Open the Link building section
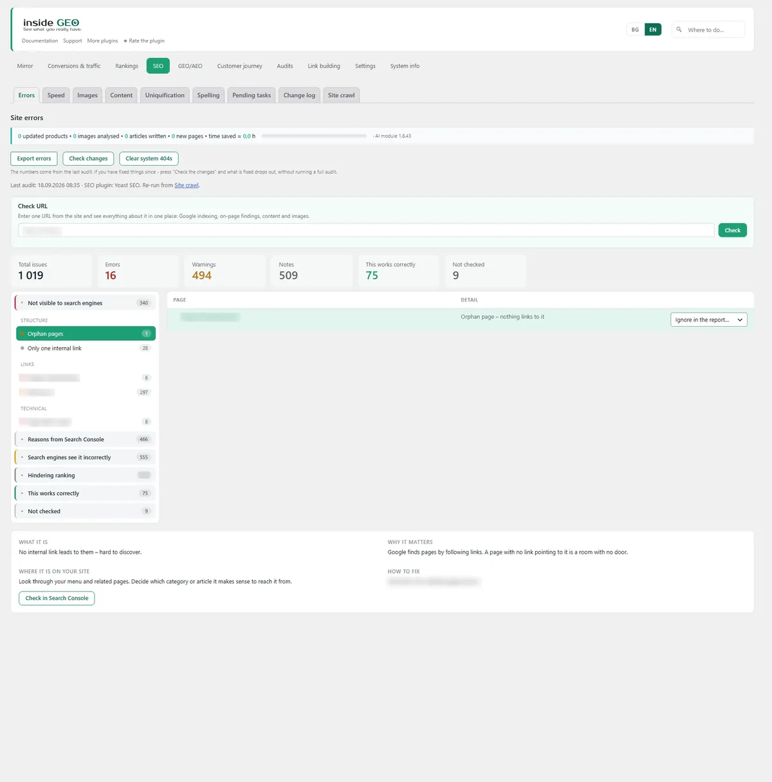The height and width of the screenshot is (782, 772). [324, 66]
